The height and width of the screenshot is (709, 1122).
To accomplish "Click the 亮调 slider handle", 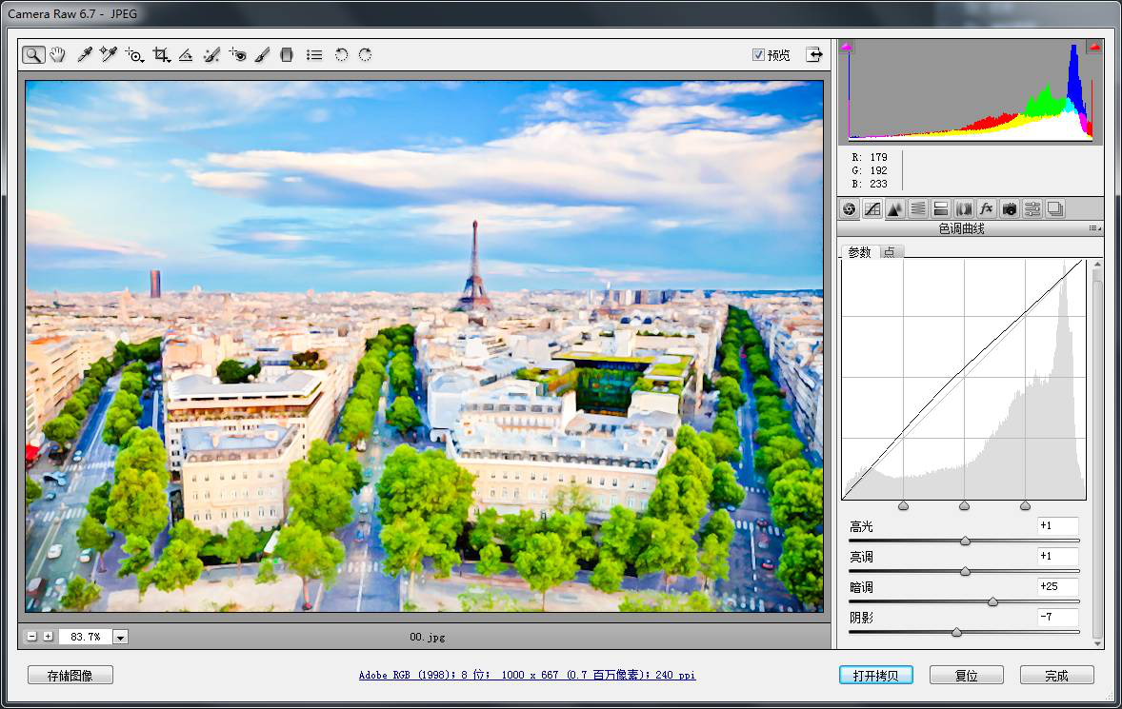I will coord(965,572).
